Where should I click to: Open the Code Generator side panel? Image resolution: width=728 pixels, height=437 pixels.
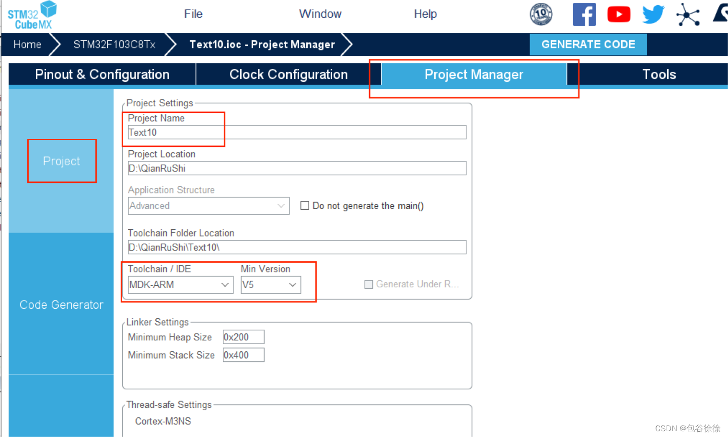pos(61,304)
